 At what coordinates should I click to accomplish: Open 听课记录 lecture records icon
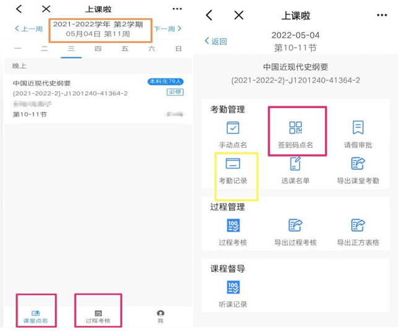tap(233, 294)
